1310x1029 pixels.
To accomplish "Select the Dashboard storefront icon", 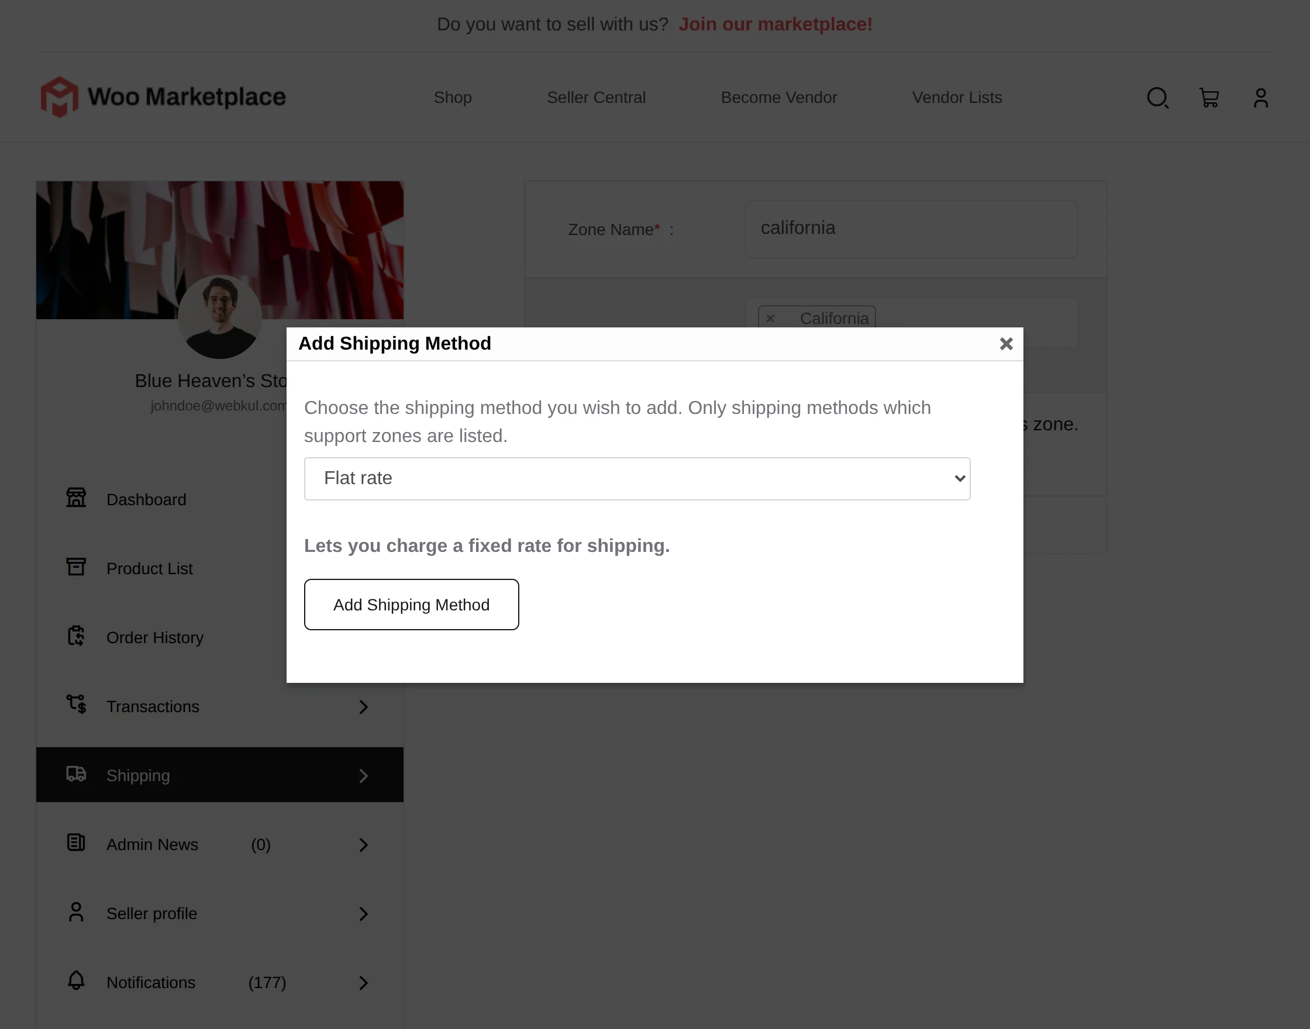I will (x=76, y=498).
